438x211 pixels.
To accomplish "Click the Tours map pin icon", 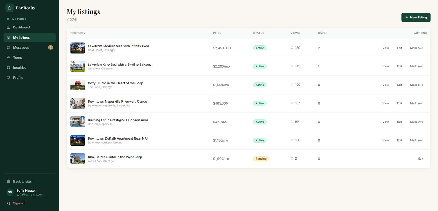I will (x=8, y=58).
